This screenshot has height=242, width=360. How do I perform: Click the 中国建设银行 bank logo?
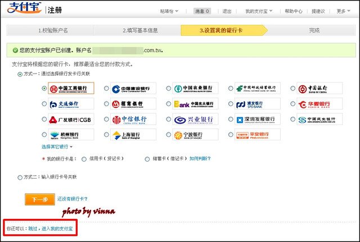coord(133,88)
